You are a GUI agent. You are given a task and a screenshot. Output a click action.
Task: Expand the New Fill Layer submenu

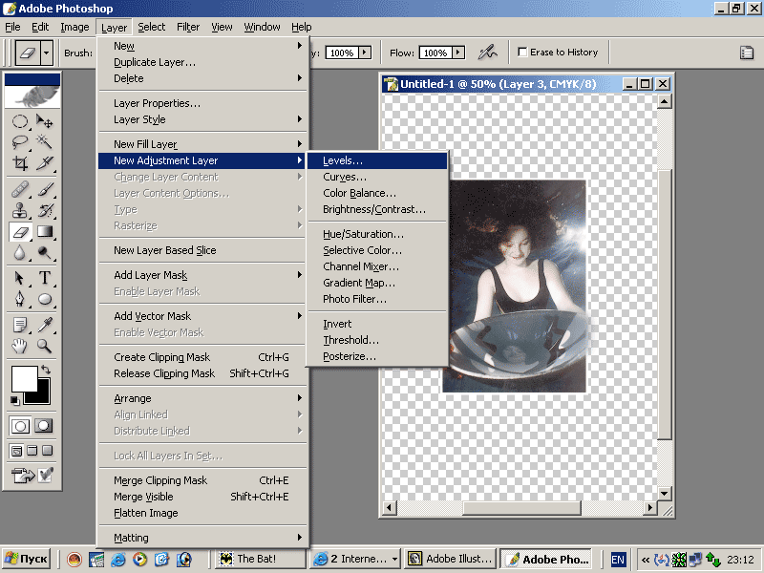tap(203, 144)
